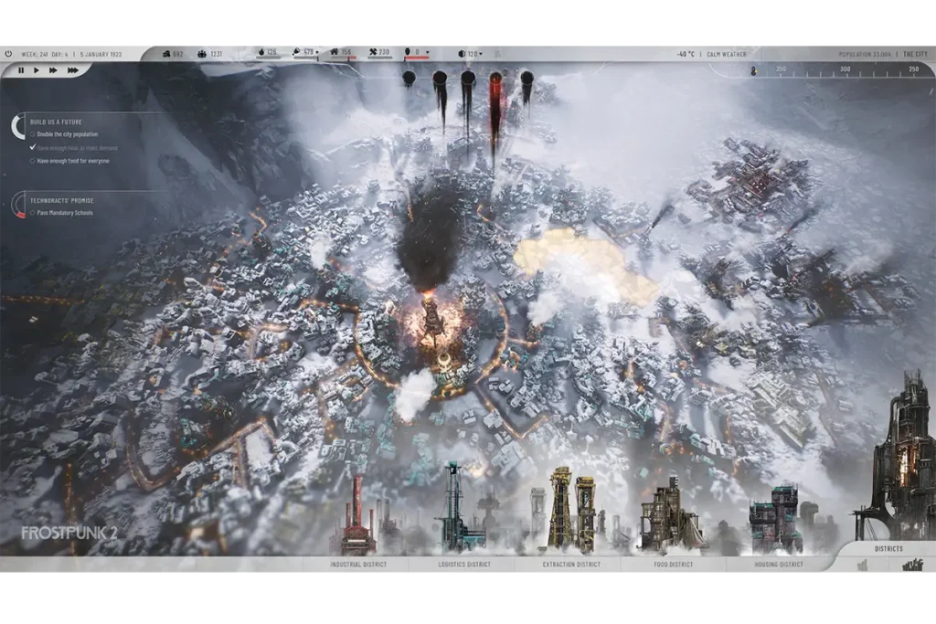Click the yellow highlighted district zone
Image resolution: width=936 pixels, height=624 pixels.
click(x=584, y=266)
